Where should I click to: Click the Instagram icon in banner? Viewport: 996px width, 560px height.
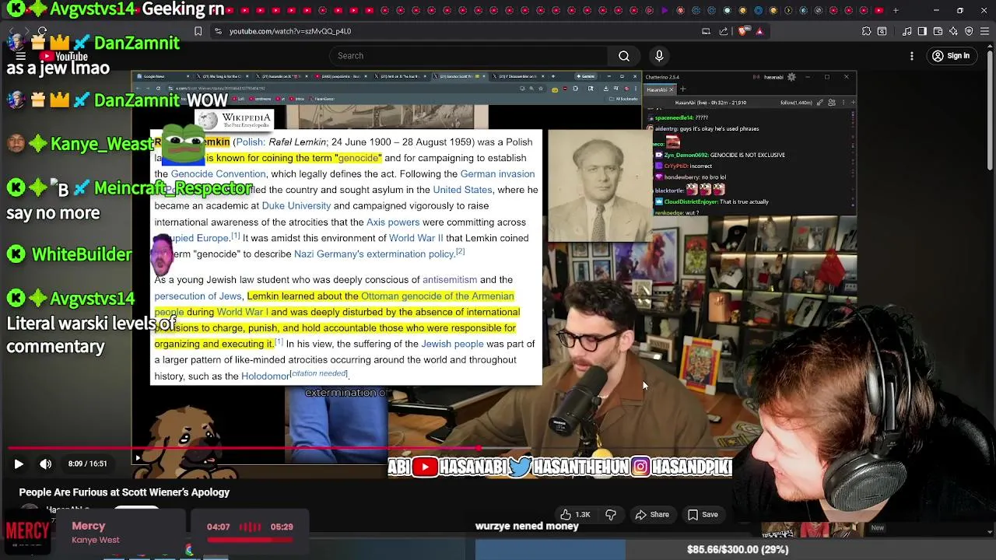pyautogui.click(x=640, y=467)
